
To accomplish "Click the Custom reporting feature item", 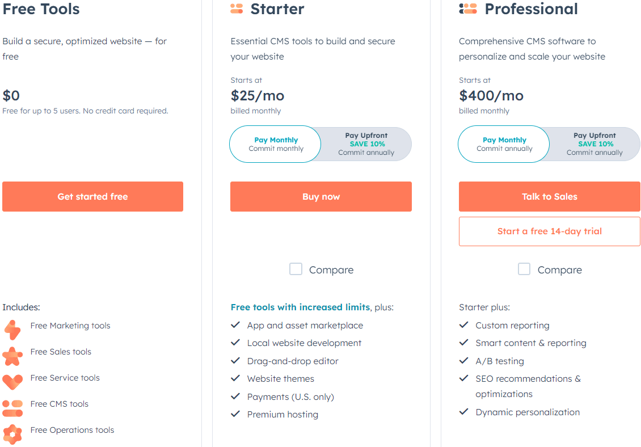I will click(512, 326).
